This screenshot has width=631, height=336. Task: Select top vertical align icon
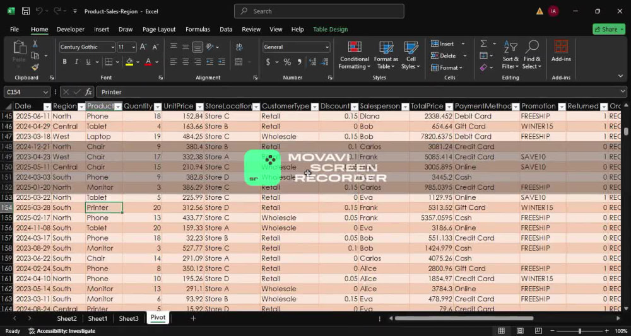(174, 47)
